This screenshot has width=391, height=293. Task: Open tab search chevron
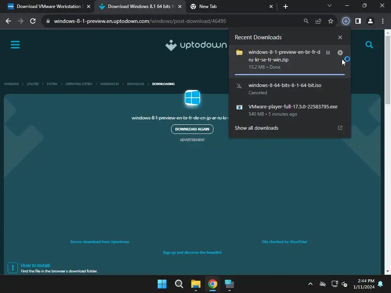(329, 5)
